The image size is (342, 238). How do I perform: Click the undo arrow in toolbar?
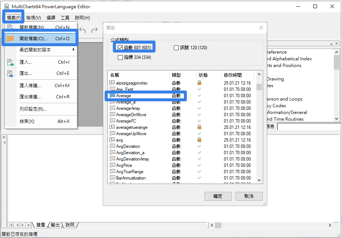pyautogui.click(x=83, y=30)
